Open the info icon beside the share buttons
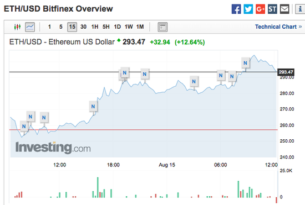The image size is (305, 205). 300,9
